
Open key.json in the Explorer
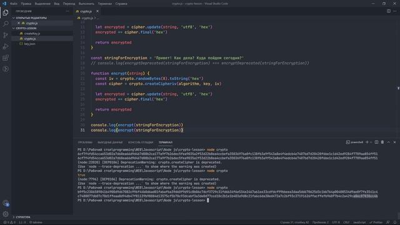pos(42,44)
